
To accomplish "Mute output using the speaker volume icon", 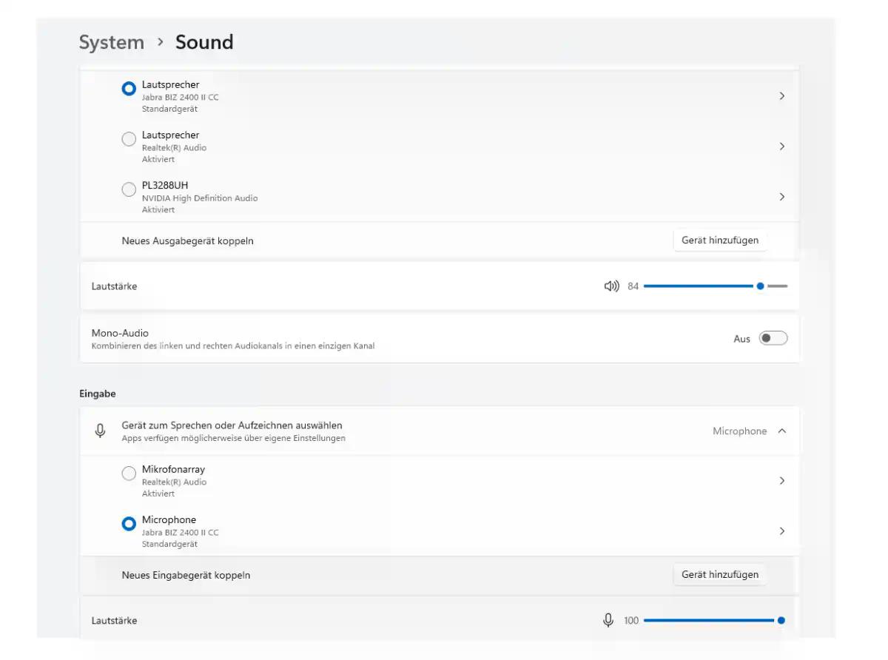I will point(611,286).
